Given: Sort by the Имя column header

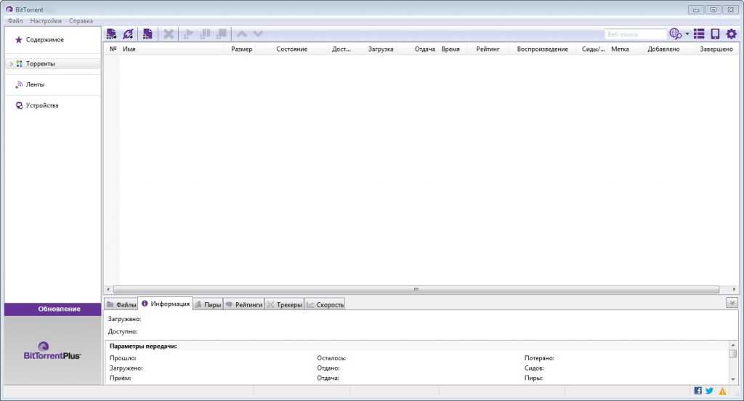Looking at the screenshot, I should (129, 49).
